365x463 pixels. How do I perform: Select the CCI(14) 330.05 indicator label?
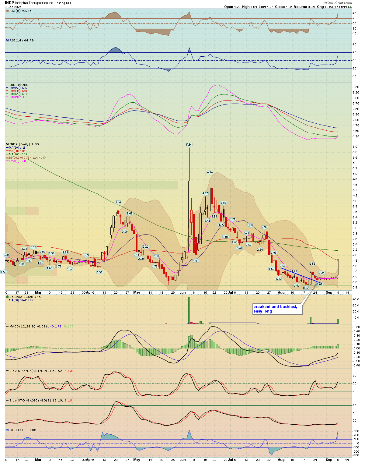(x=23, y=430)
